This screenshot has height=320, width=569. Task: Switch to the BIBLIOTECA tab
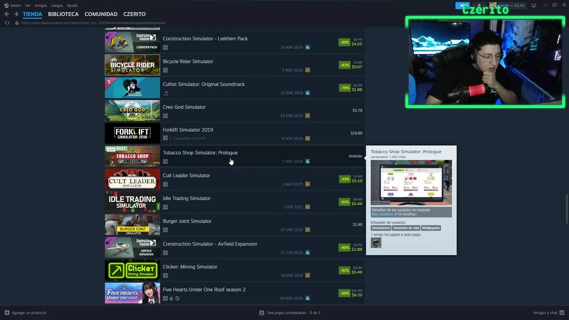coord(63,14)
